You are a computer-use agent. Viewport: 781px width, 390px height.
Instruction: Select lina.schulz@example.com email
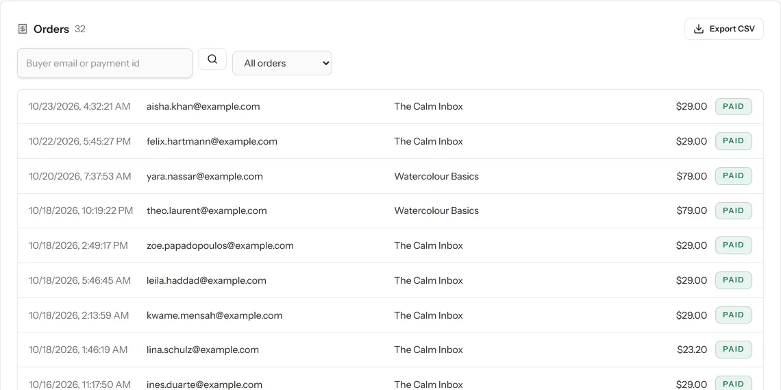tap(203, 350)
